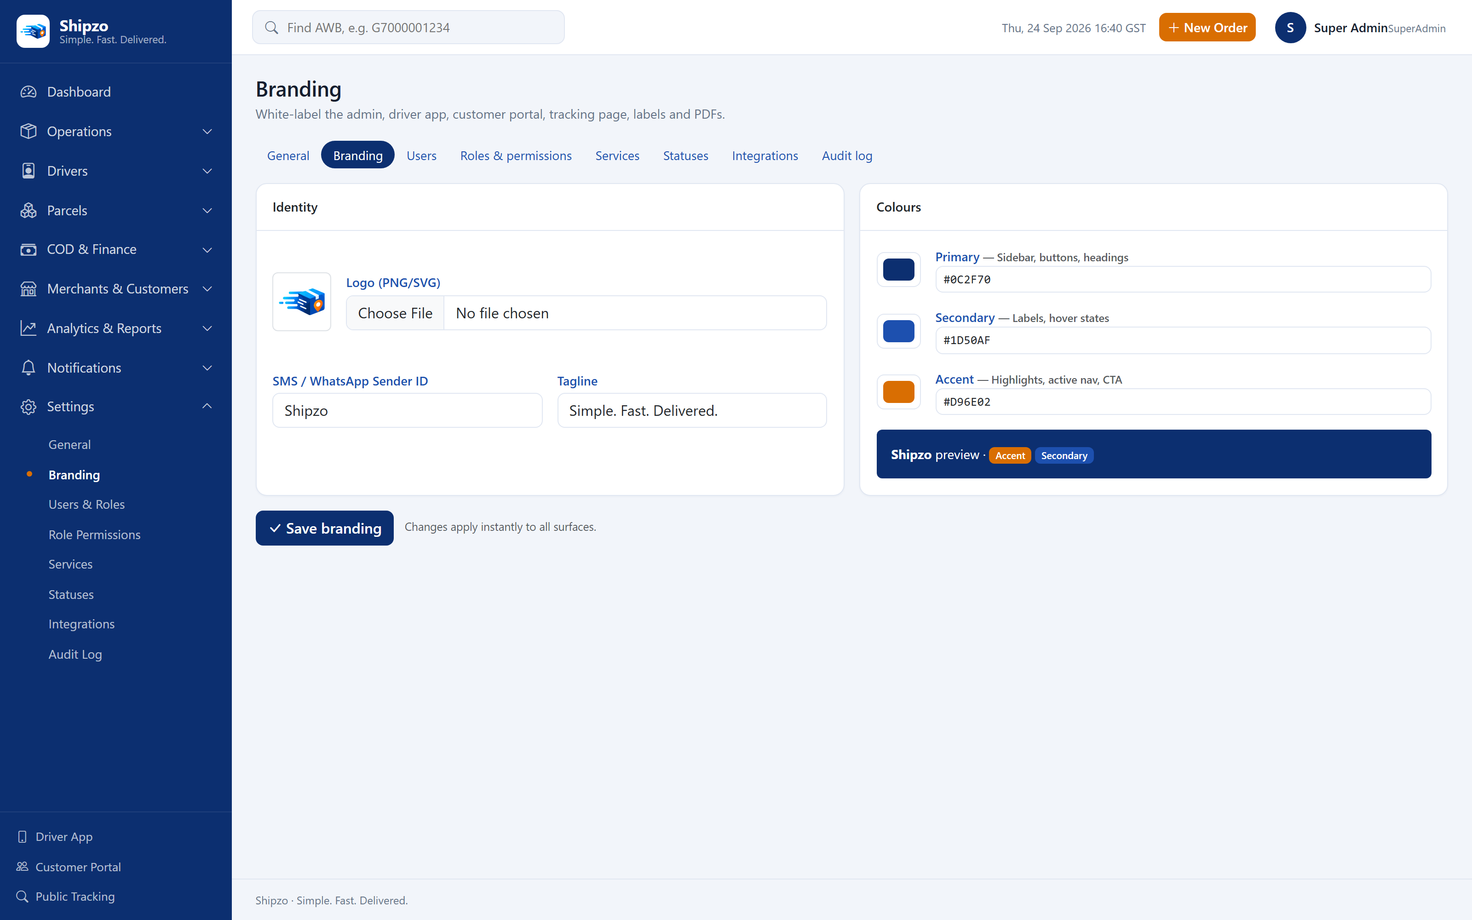Click the Dashboard gauge icon
1472x920 pixels.
coord(29,92)
